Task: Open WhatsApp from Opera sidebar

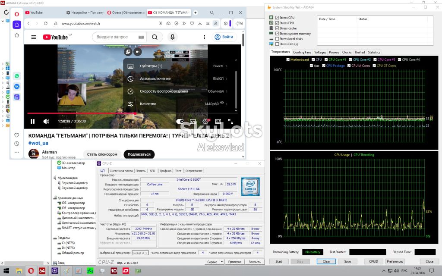Action: [x=17, y=76]
